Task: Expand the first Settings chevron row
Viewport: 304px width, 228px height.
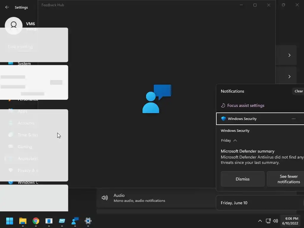Action: coord(289,55)
